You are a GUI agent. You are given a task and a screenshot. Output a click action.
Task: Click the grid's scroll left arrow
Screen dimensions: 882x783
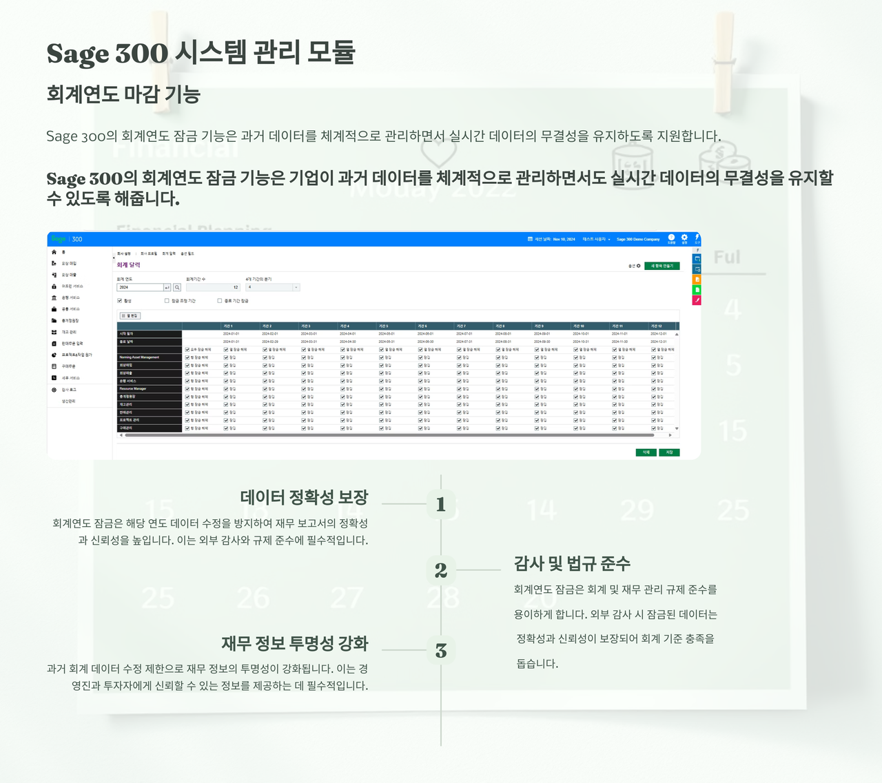[x=121, y=435]
